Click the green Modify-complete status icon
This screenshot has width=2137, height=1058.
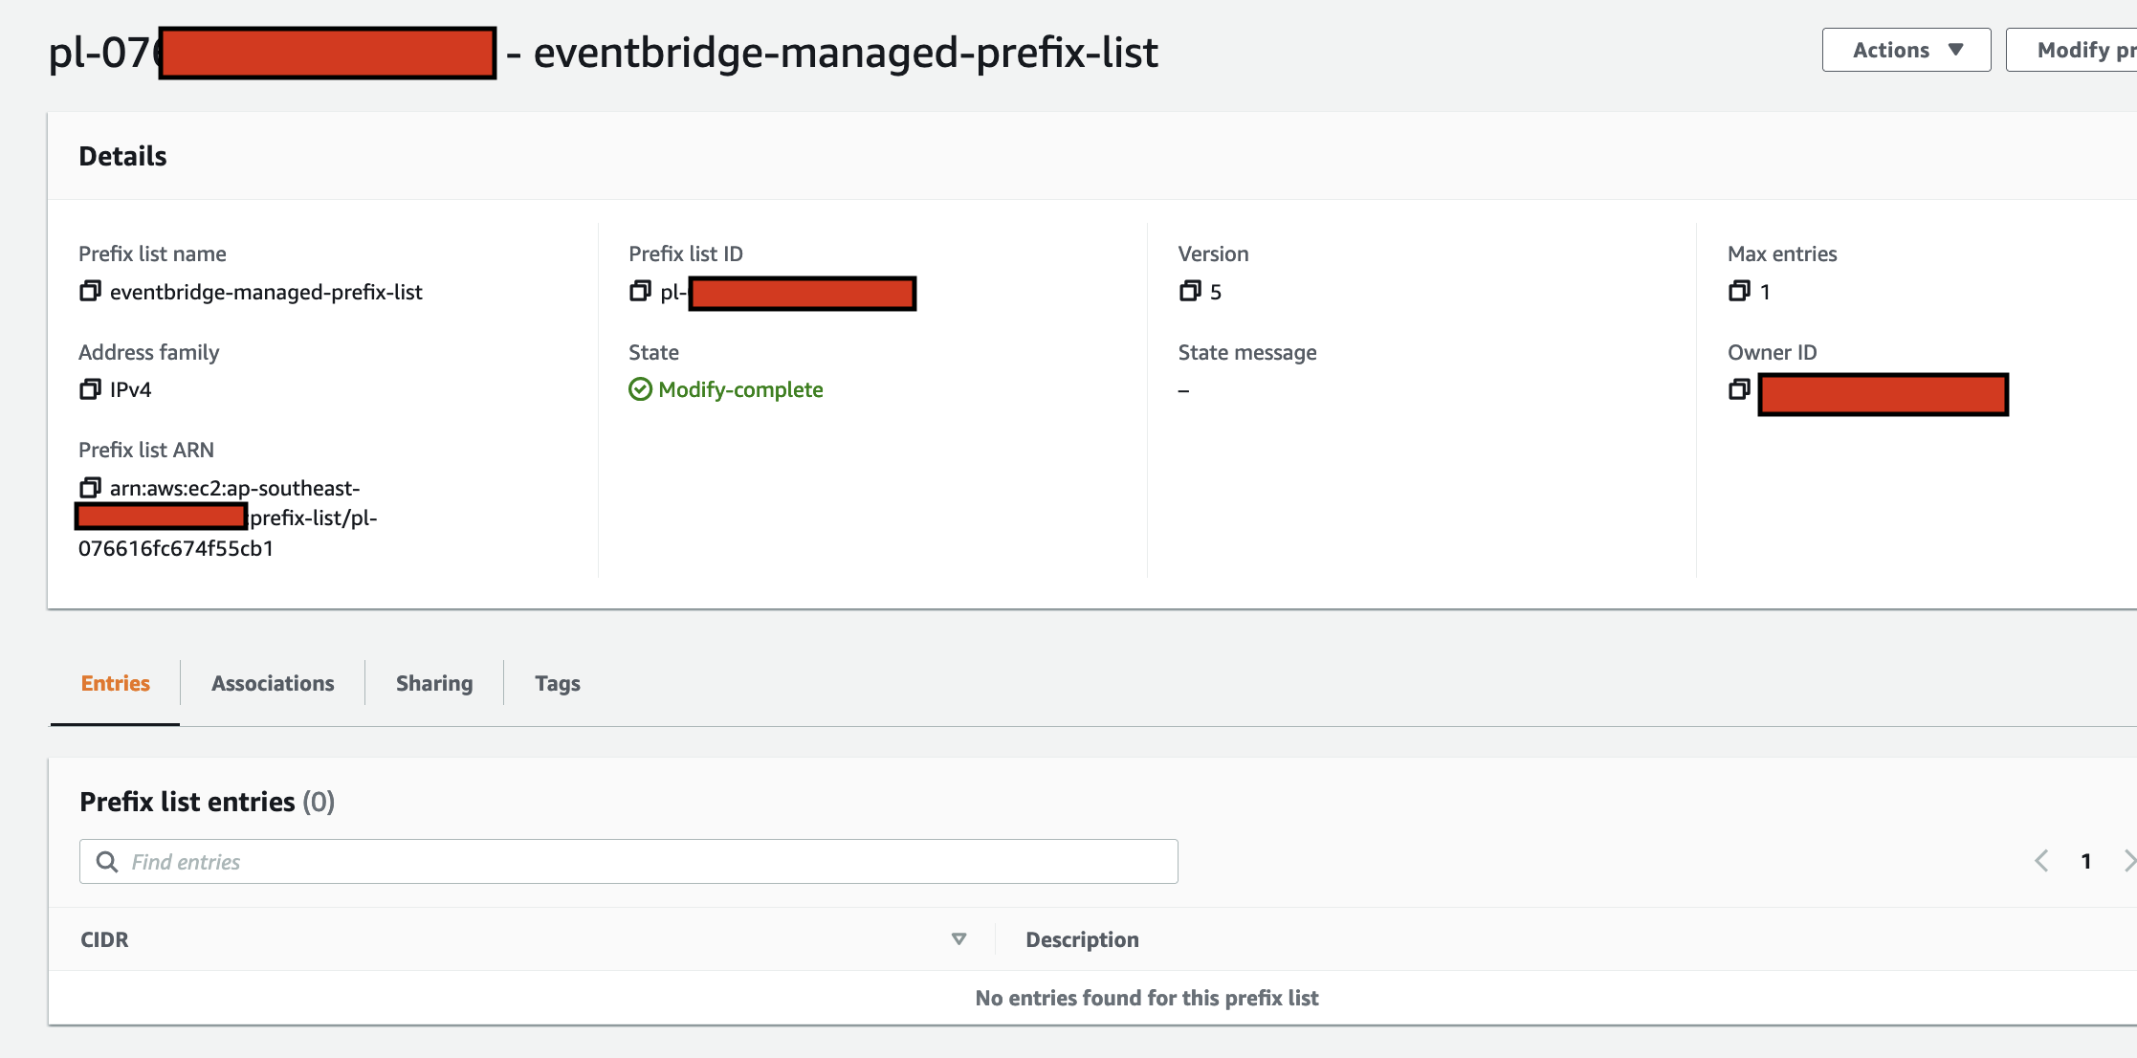(x=640, y=389)
